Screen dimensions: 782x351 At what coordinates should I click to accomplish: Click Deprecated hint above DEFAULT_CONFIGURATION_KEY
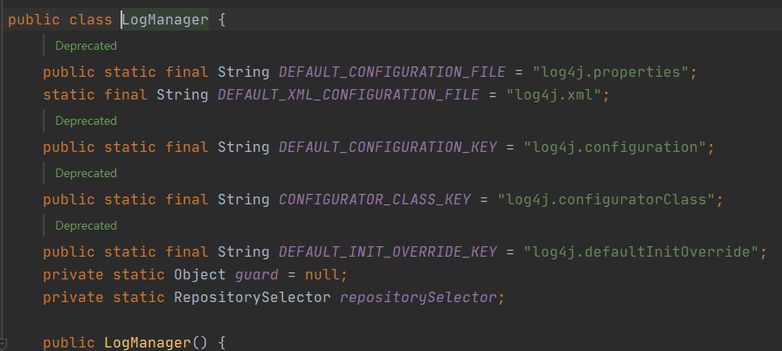click(86, 120)
